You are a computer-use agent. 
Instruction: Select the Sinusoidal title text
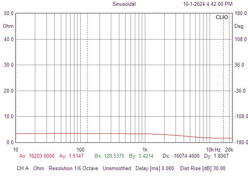click(x=124, y=4)
